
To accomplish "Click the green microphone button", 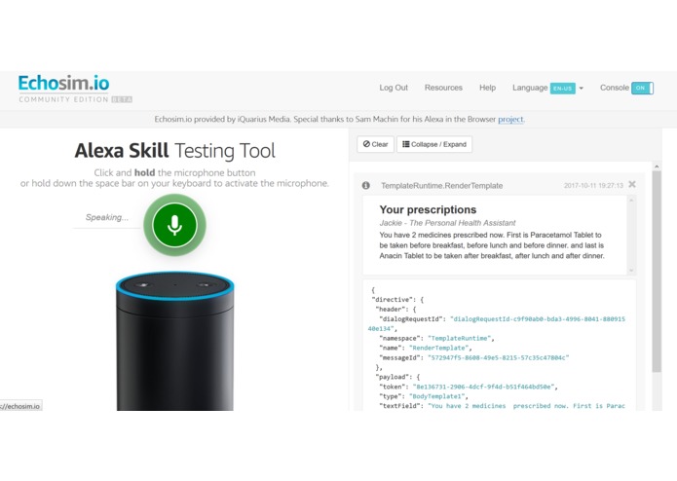I will (174, 225).
